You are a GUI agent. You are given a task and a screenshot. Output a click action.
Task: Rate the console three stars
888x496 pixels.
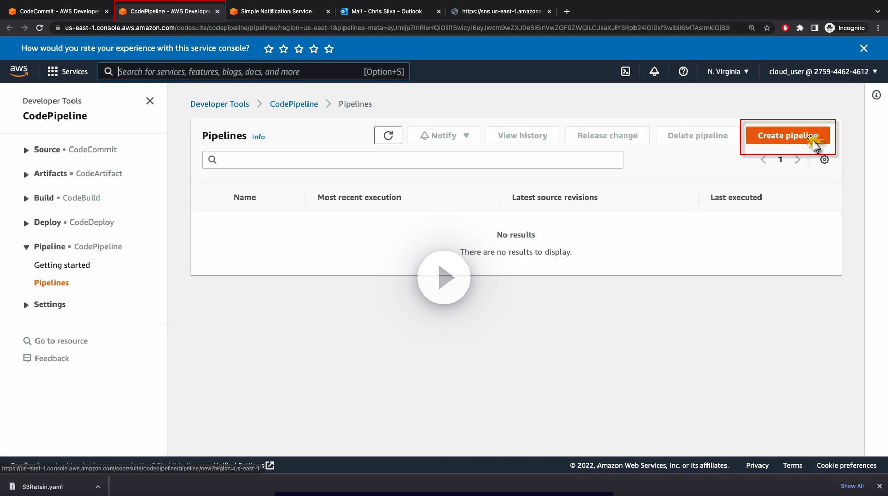click(x=299, y=49)
